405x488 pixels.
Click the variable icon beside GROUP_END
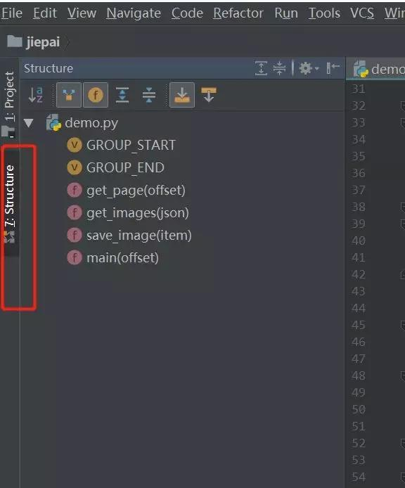(75, 167)
